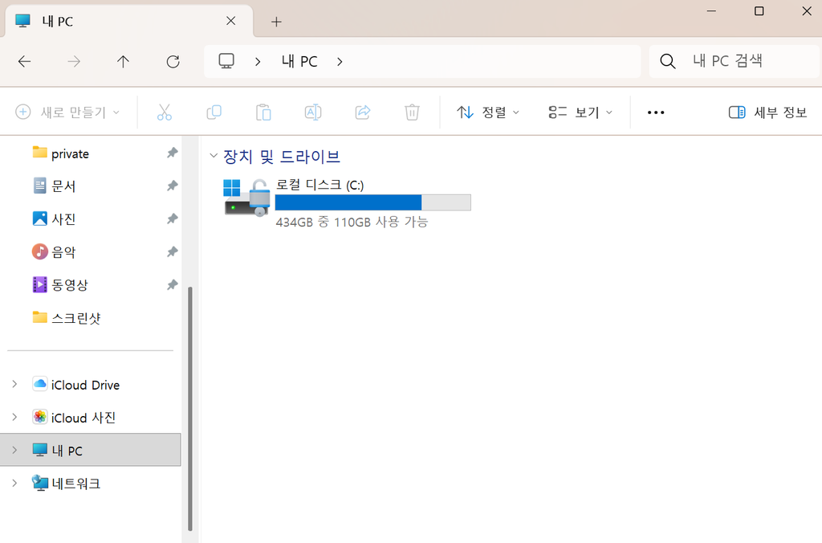822x543 pixels.
Task: Refresh the 내 PC view
Action: pyautogui.click(x=173, y=61)
